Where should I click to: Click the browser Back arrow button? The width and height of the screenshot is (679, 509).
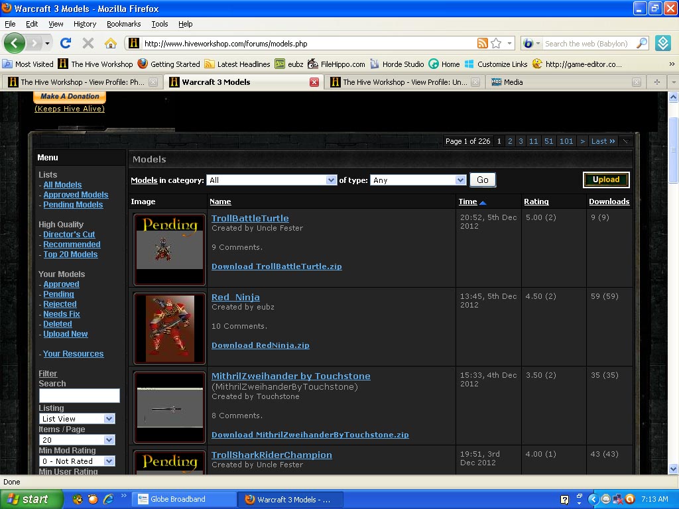click(x=15, y=43)
